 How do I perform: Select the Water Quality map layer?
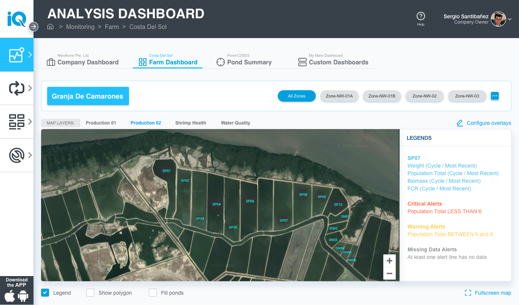pos(236,123)
